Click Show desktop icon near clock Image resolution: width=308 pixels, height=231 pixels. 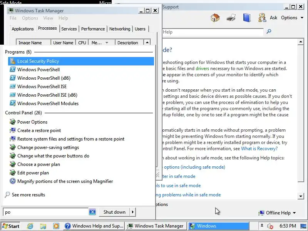coord(303,226)
